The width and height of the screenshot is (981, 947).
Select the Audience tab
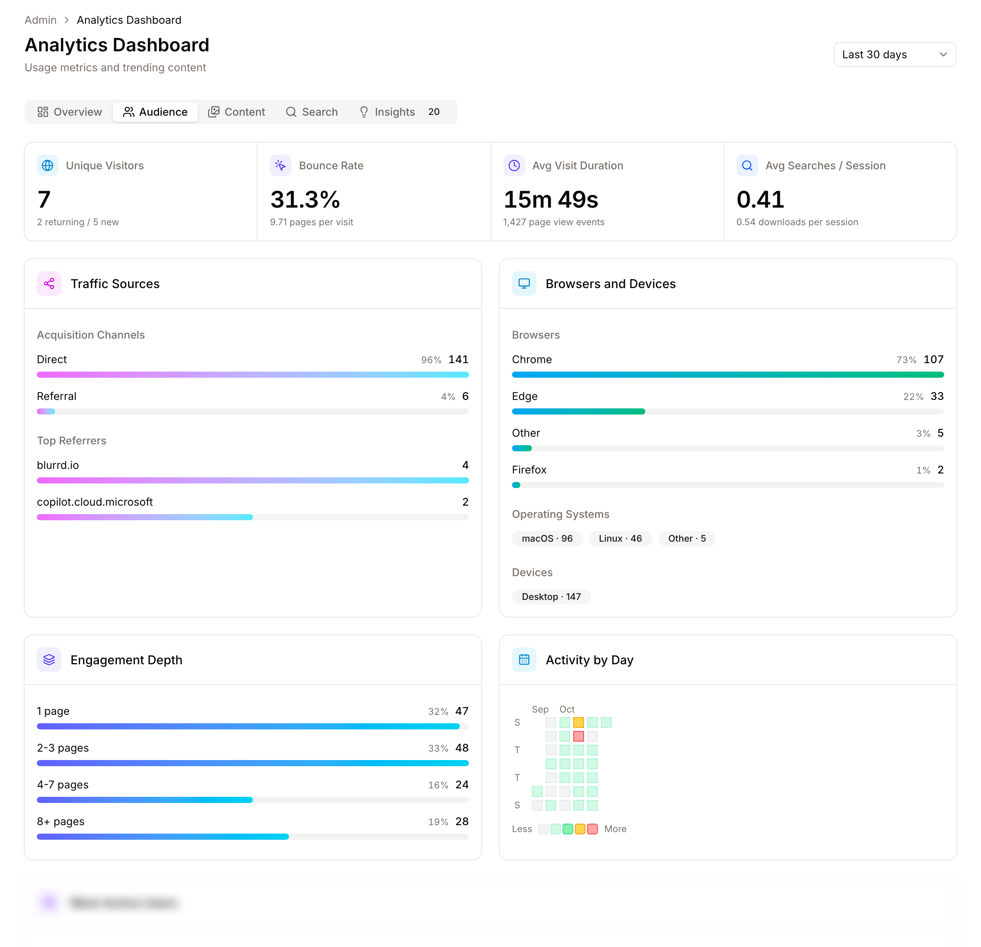155,112
